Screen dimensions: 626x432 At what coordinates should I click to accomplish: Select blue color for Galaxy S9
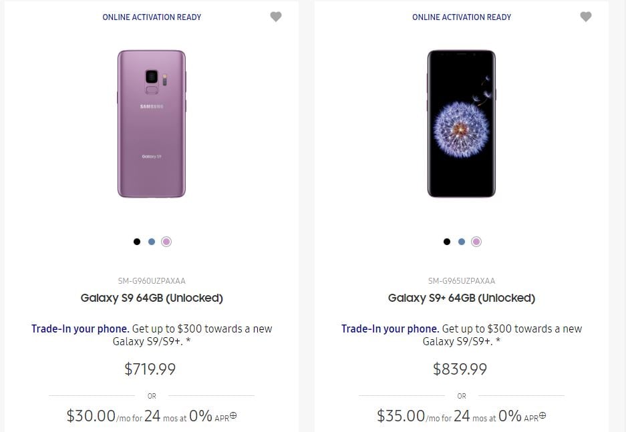coord(152,242)
